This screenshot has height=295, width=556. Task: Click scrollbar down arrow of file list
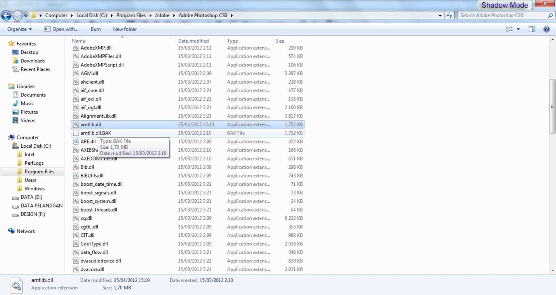[553, 270]
